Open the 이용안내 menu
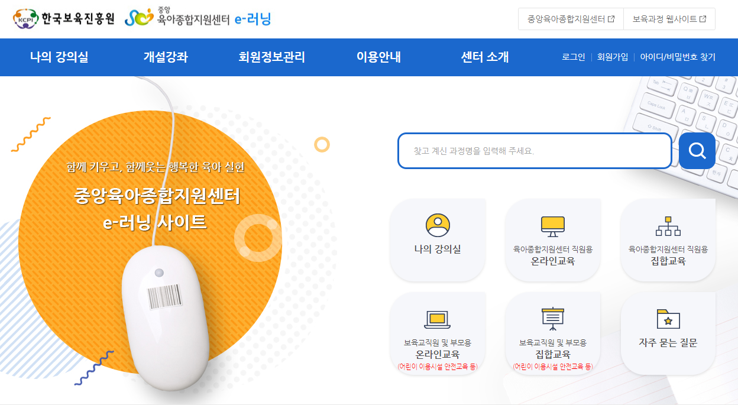The width and height of the screenshot is (738, 405). pos(378,57)
